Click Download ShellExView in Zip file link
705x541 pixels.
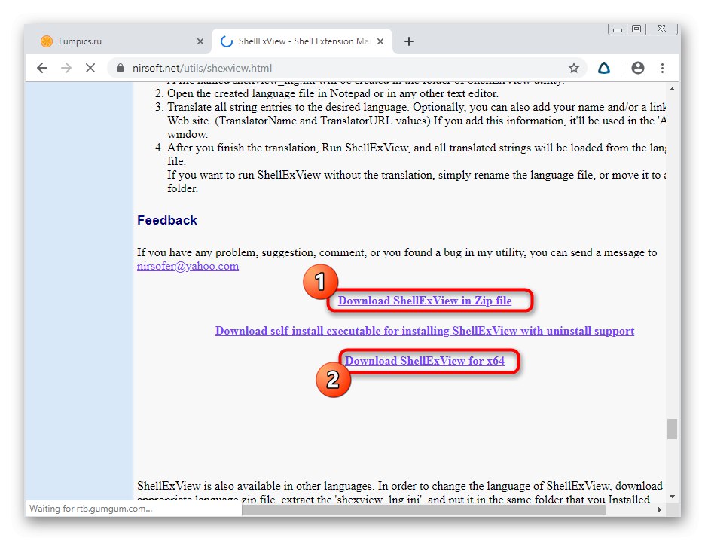pyautogui.click(x=425, y=301)
